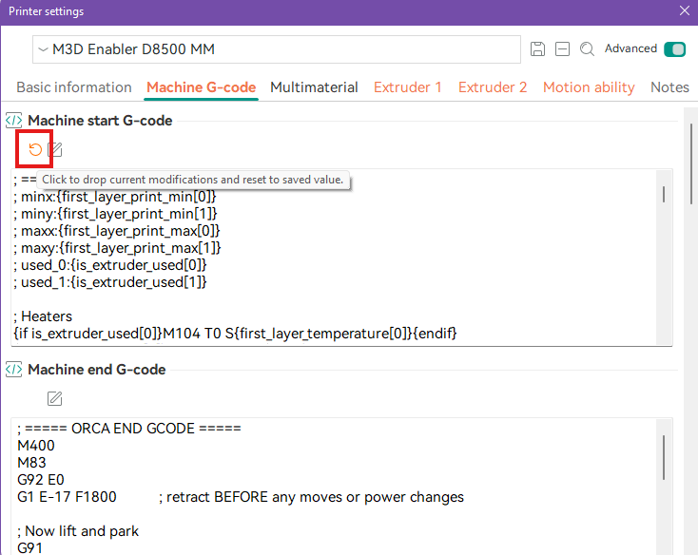Close the Printer settings dialog
This screenshot has height=555, width=698.
[x=684, y=11]
